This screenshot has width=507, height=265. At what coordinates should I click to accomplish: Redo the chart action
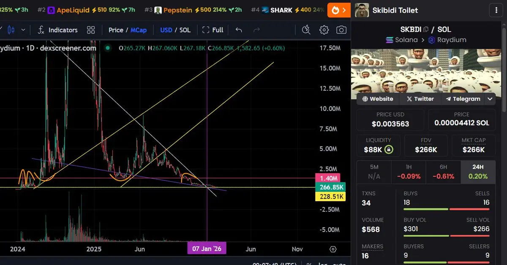click(x=256, y=30)
